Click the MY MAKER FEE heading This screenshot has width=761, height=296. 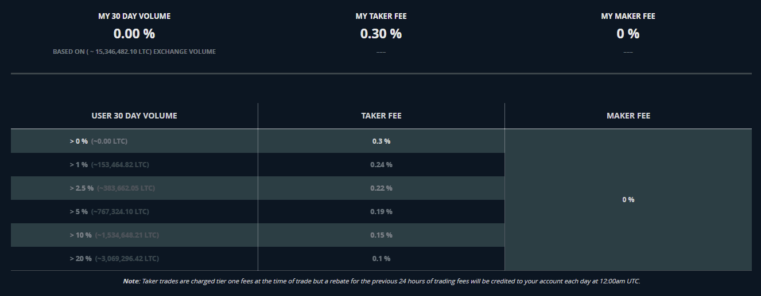[x=628, y=16]
